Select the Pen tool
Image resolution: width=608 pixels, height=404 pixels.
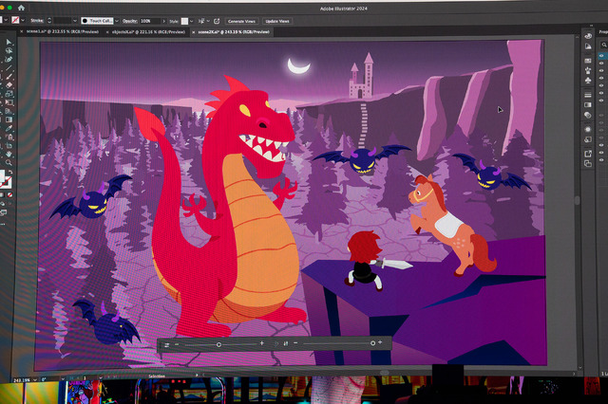9,59
